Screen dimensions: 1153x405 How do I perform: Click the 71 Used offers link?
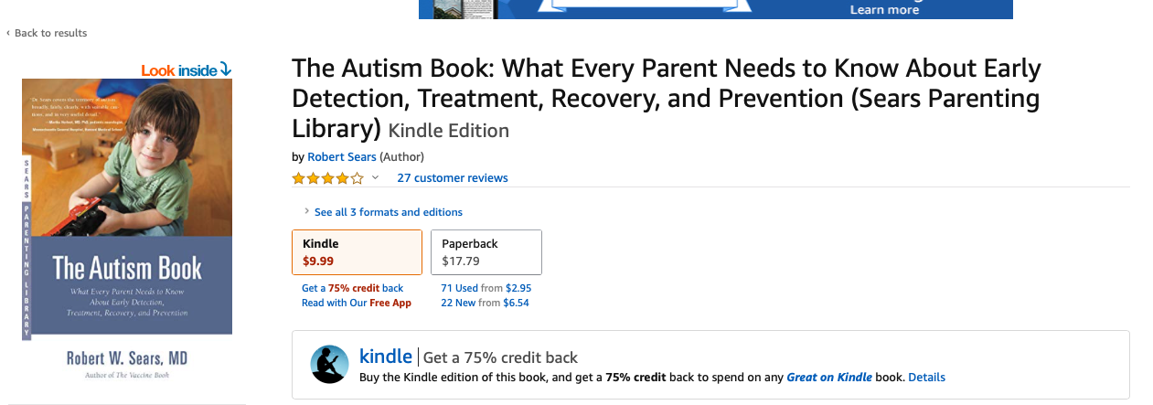459,288
